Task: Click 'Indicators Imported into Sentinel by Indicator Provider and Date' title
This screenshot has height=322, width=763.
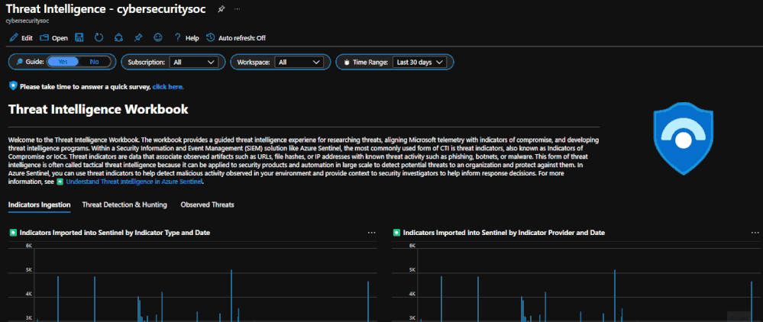Action: coord(504,233)
